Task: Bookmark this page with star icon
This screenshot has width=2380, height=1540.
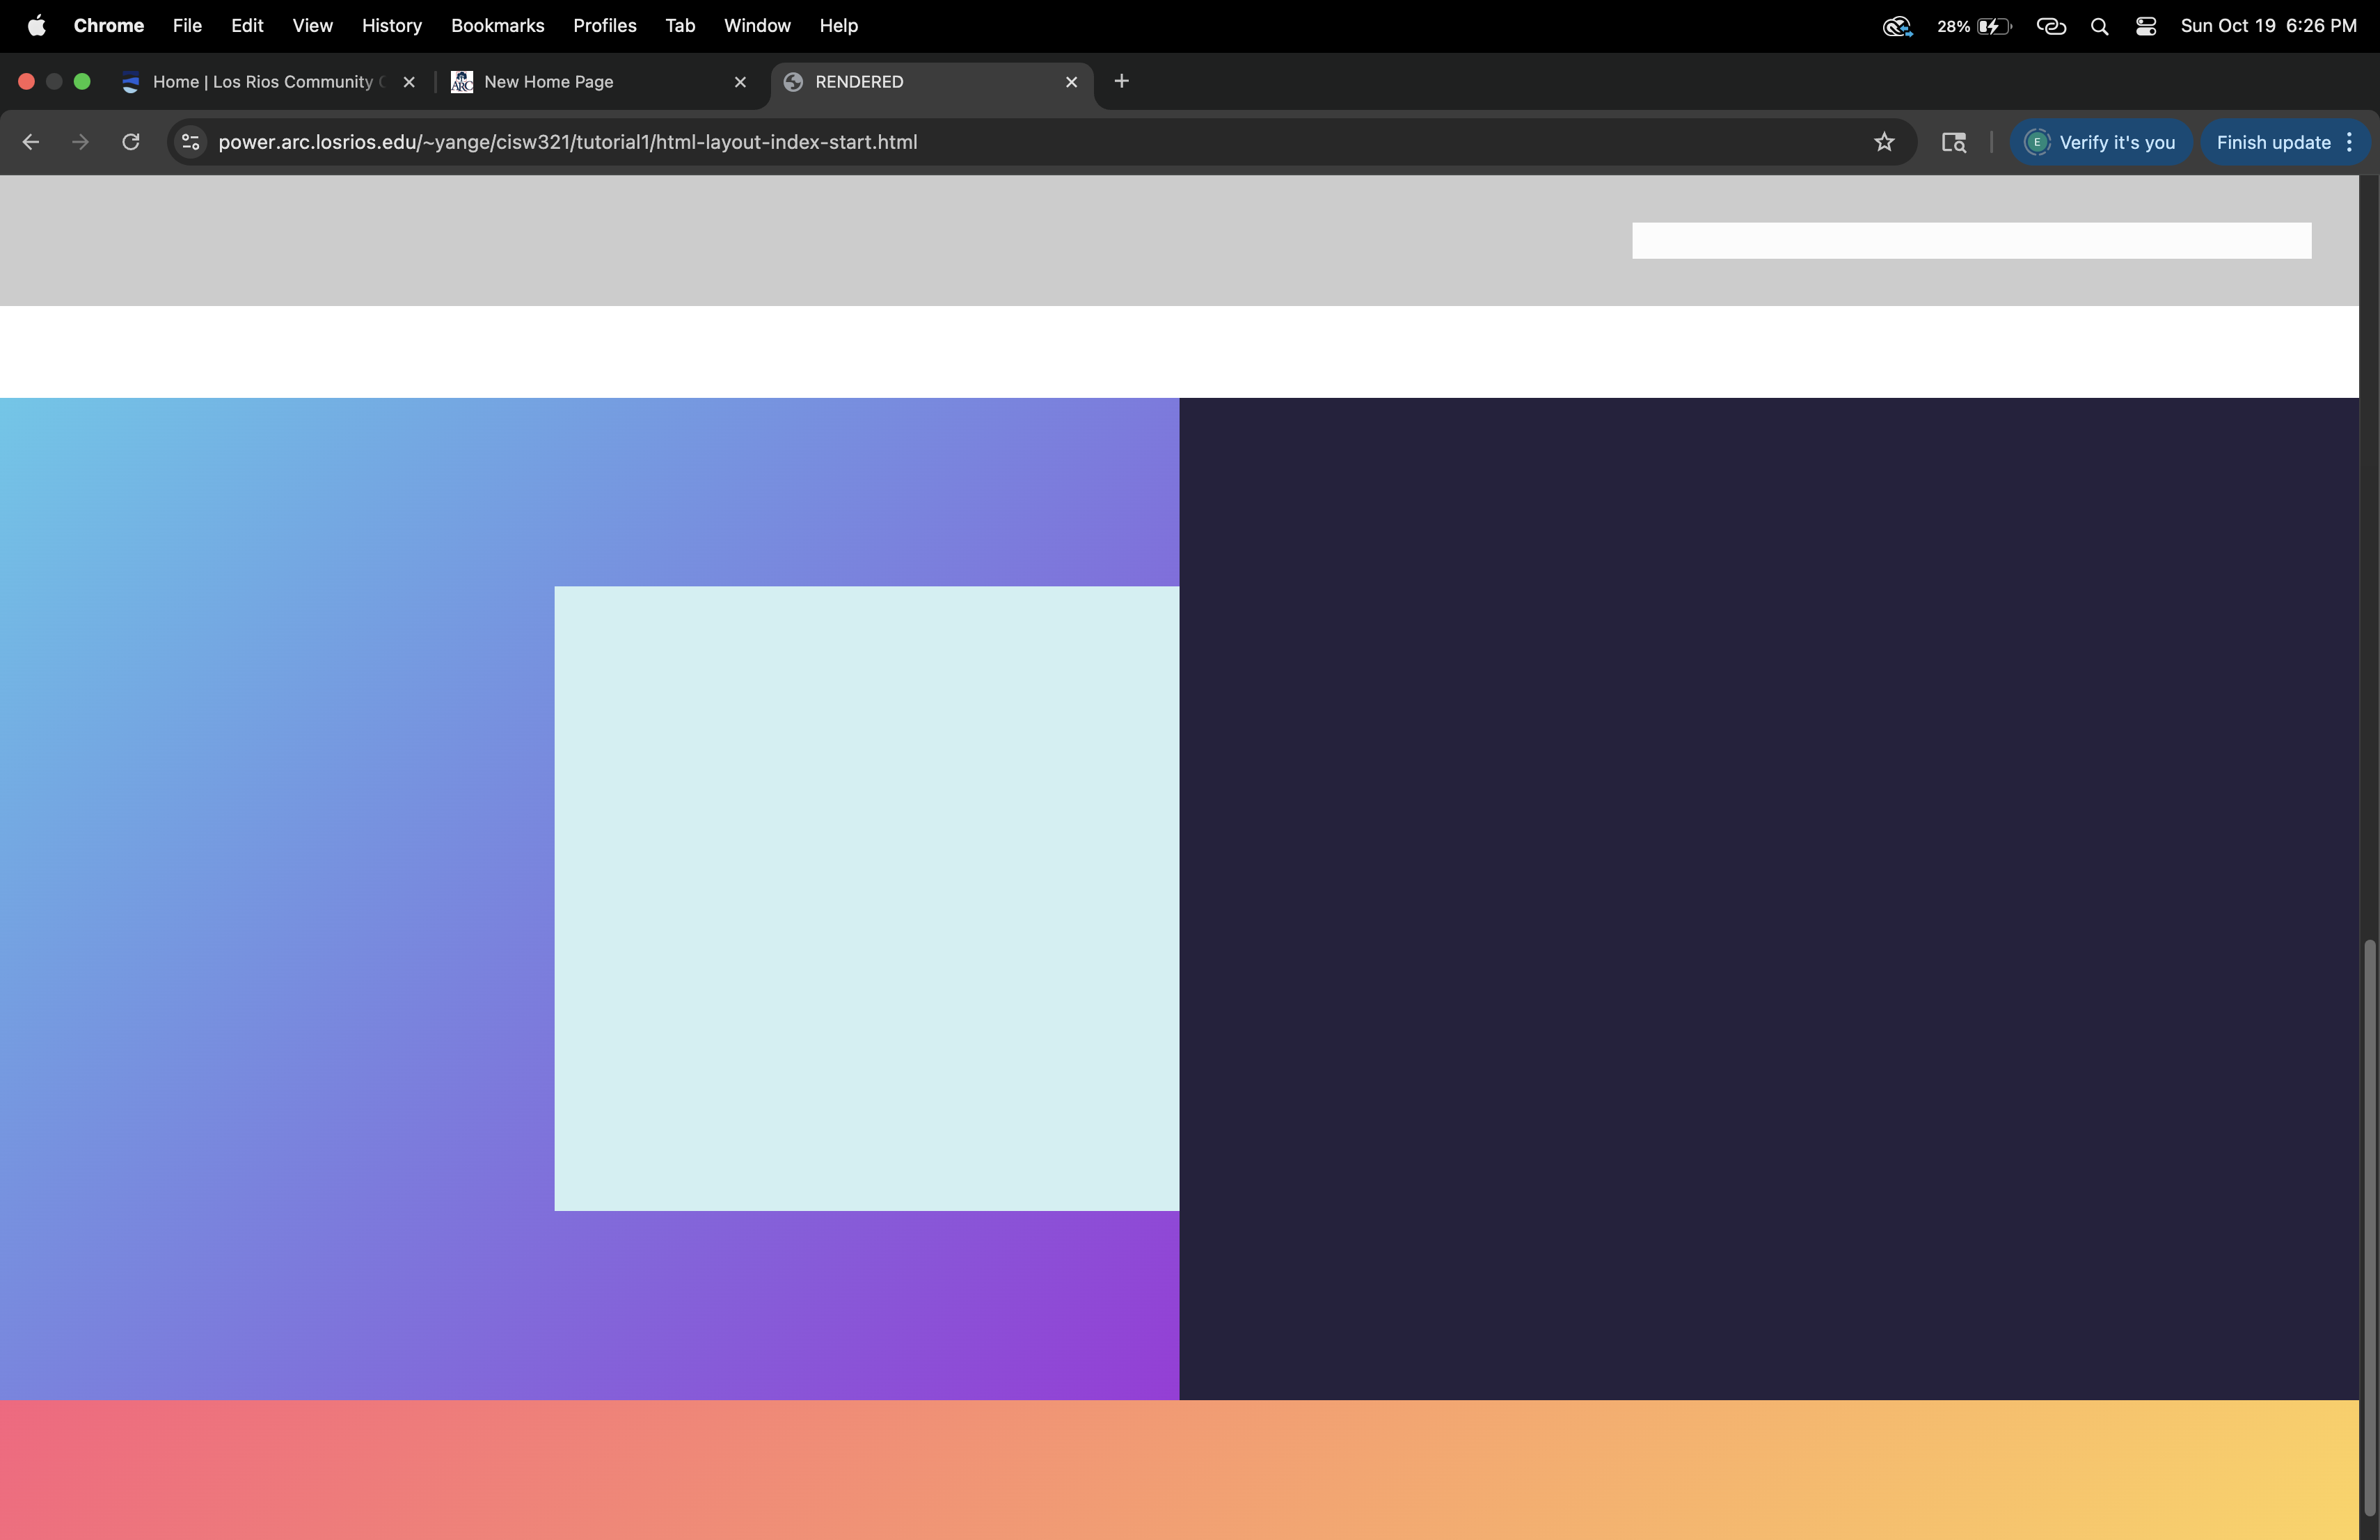Action: [x=1884, y=142]
